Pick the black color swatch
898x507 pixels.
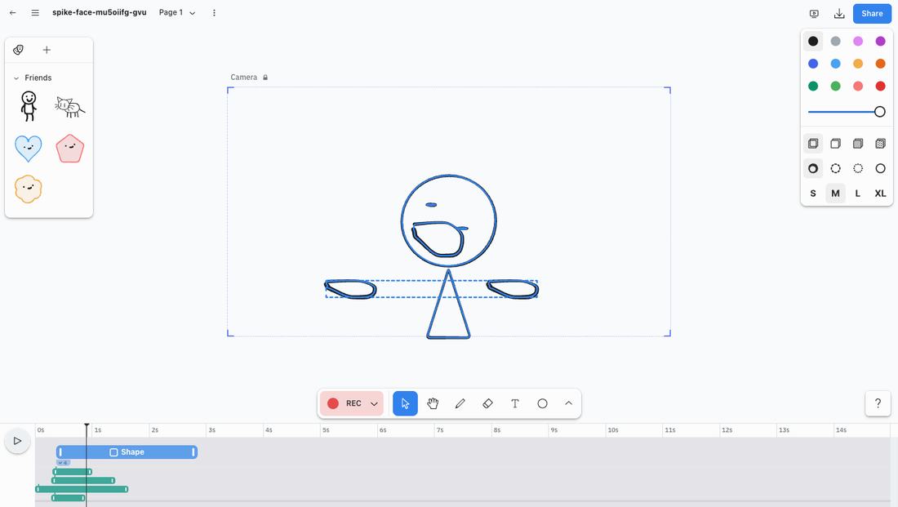click(x=812, y=42)
